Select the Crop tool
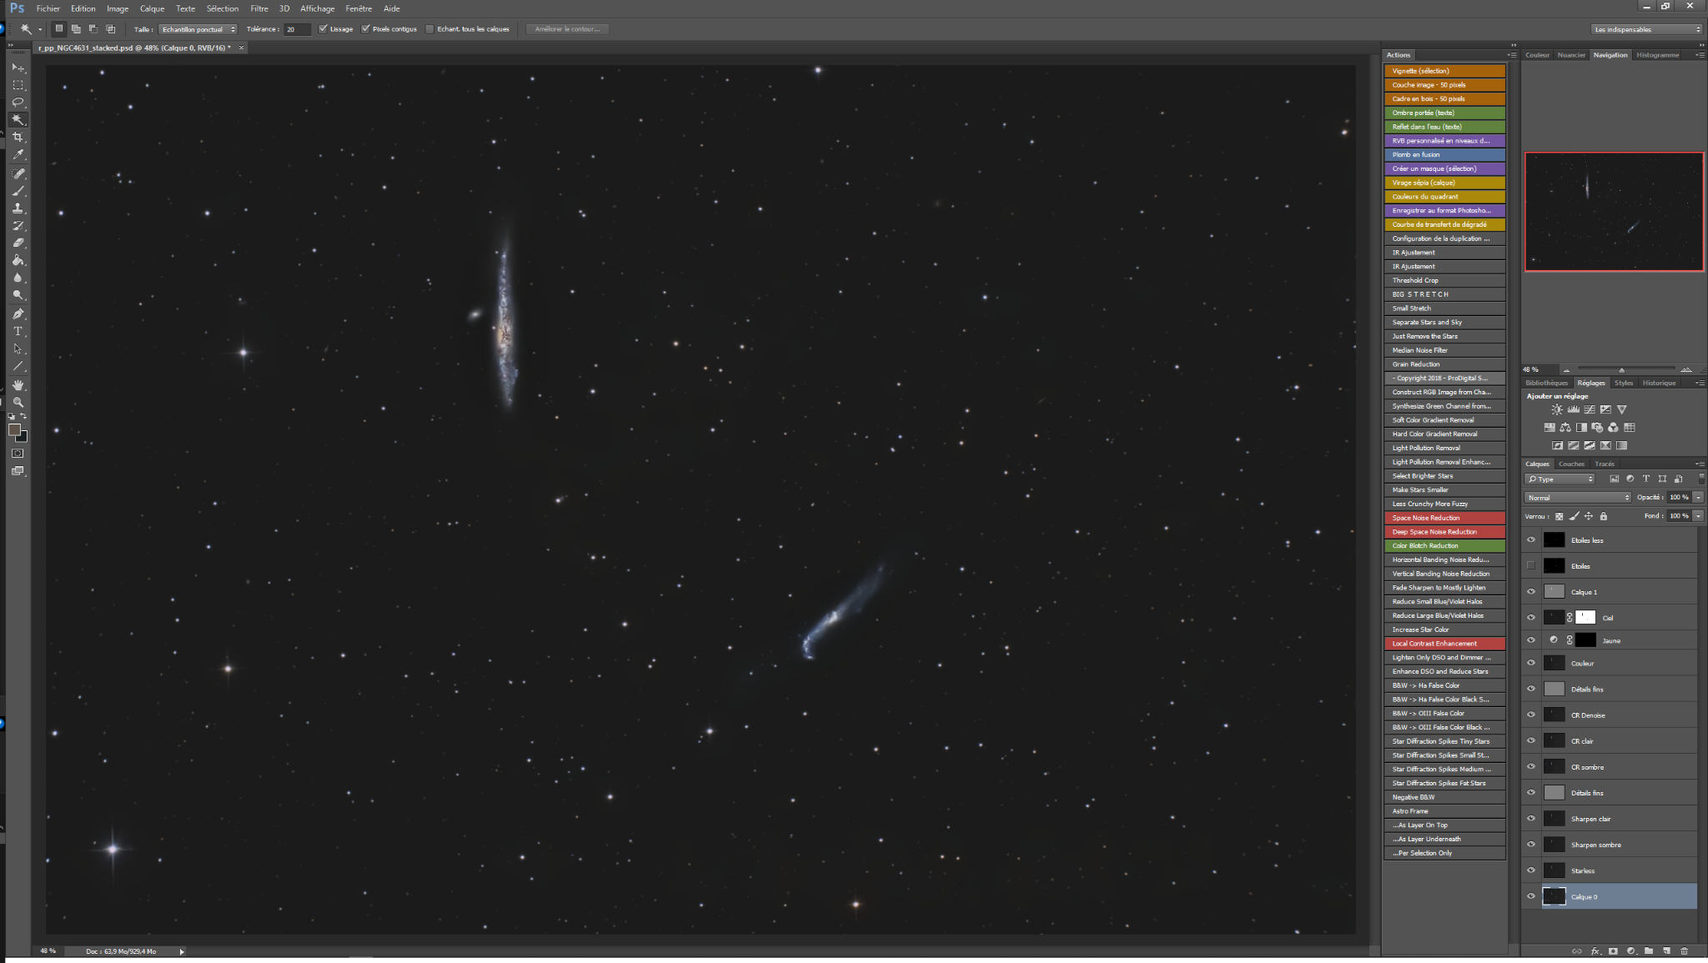 [18, 138]
